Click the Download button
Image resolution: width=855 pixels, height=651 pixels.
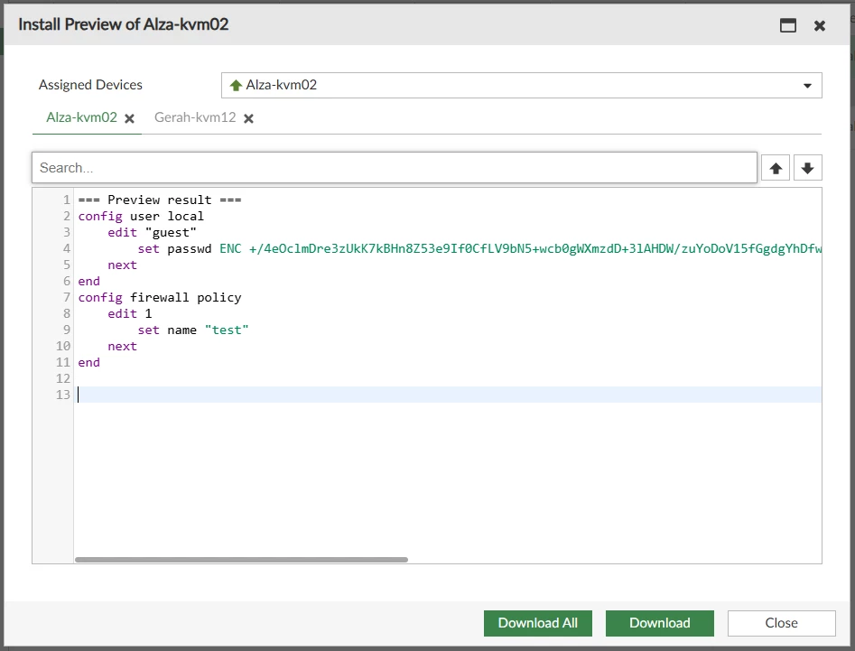click(660, 623)
